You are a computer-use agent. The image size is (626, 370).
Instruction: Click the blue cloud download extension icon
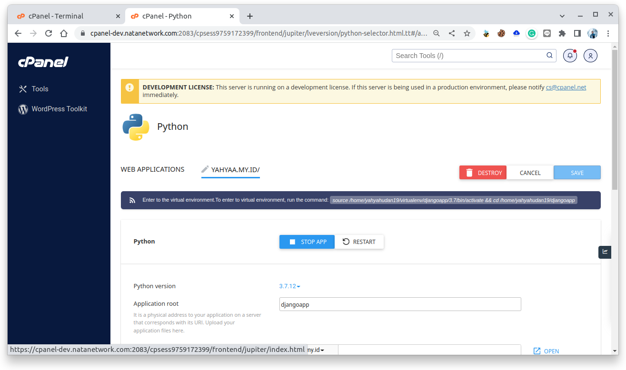click(x=517, y=33)
